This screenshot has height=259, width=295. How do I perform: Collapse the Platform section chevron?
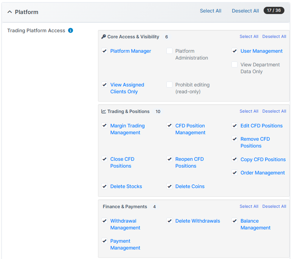(x=10, y=12)
